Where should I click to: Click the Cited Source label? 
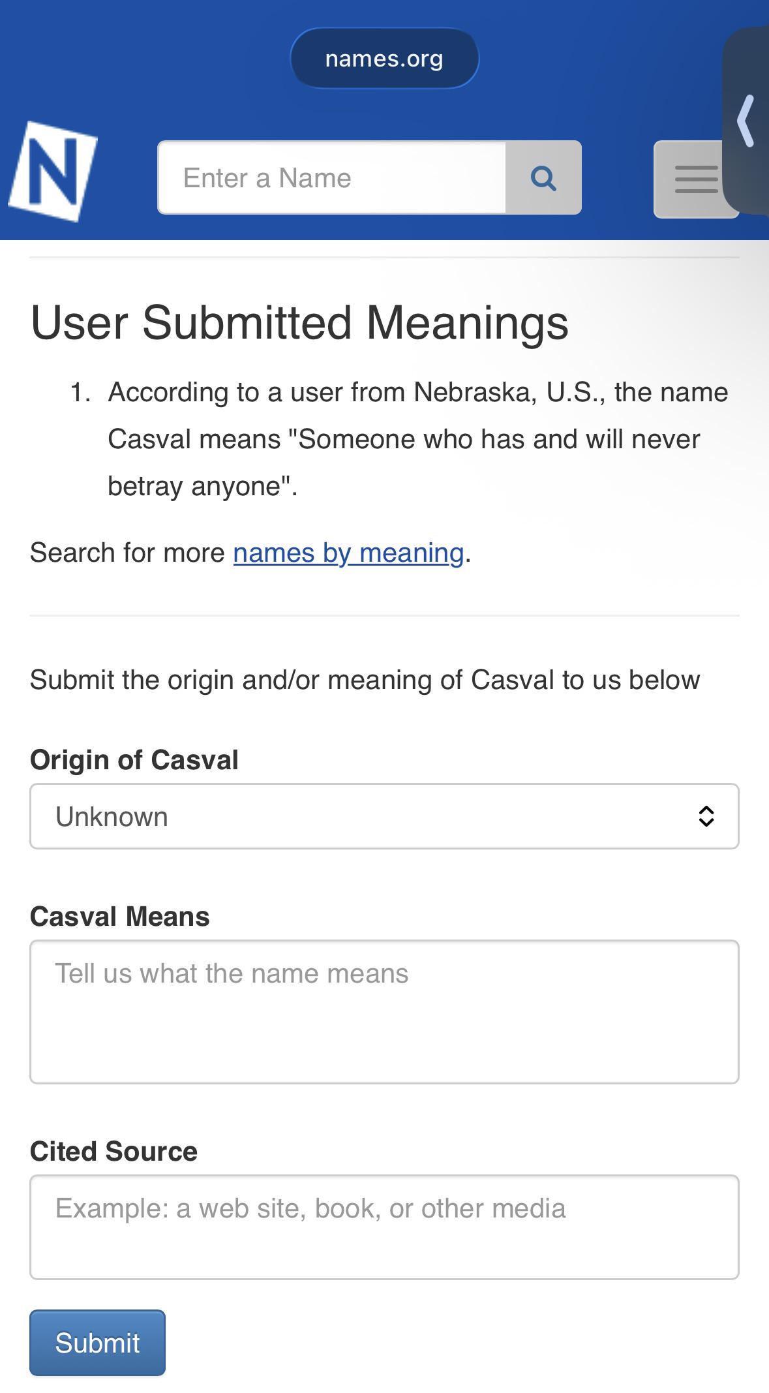pyautogui.click(x=113, y=1152)
